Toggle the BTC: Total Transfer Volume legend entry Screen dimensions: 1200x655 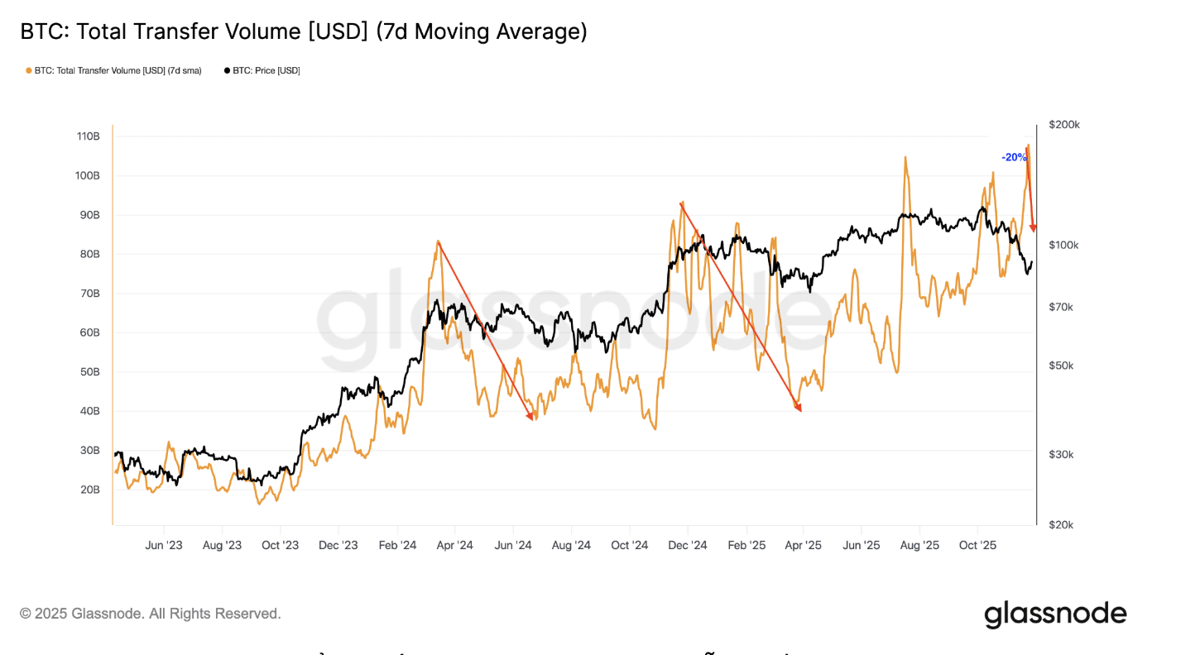click(113, 71)
